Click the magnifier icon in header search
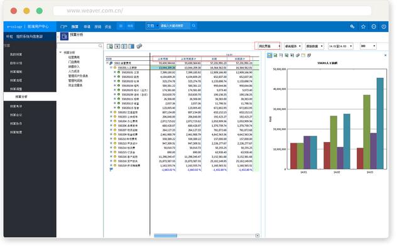The image size is (402, 247). 193,26
